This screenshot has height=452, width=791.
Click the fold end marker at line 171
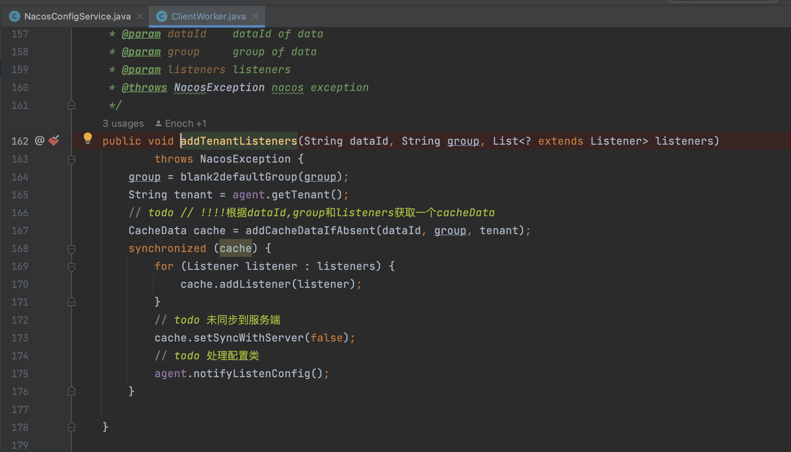click(72, 302)
